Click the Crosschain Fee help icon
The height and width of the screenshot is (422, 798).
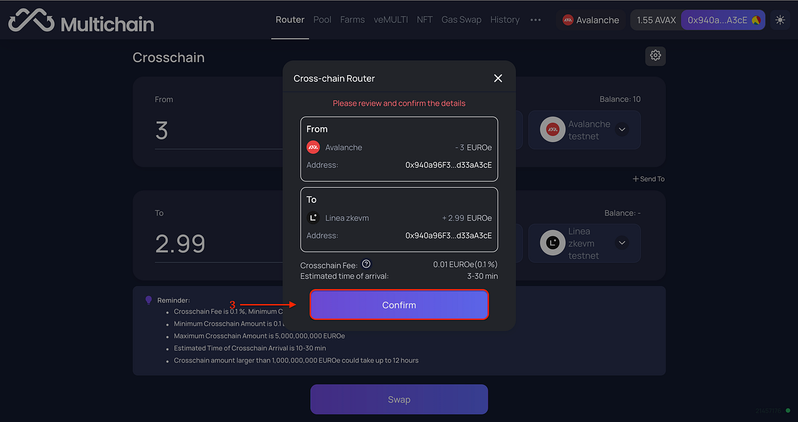pyautogui.click(x=366, y=264)
